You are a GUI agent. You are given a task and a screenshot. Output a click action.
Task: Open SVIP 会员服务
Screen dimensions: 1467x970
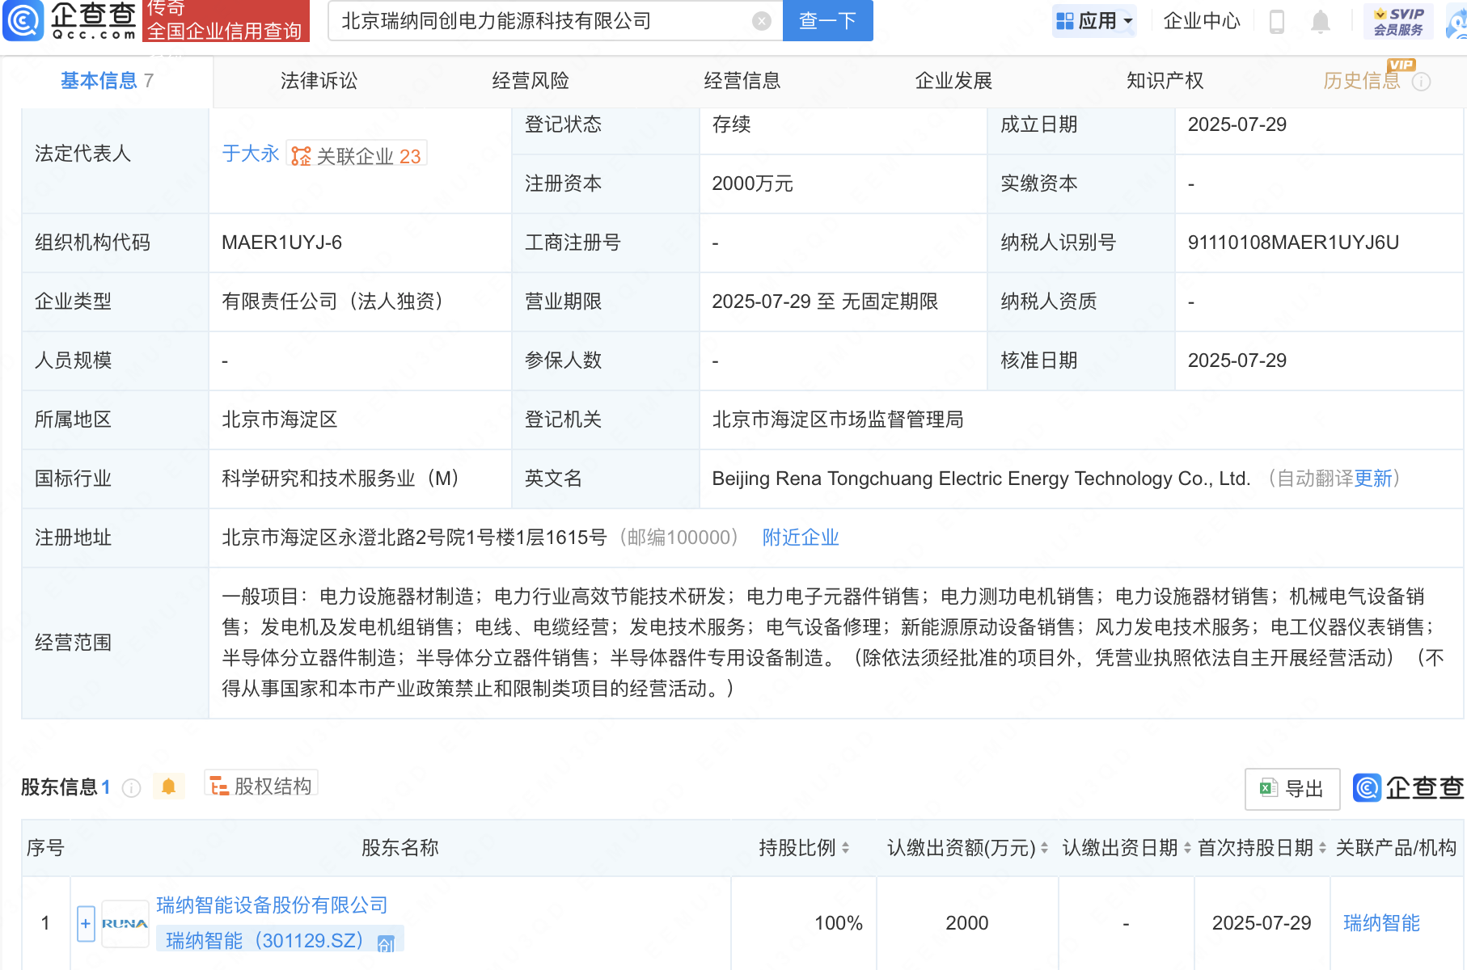click(x=1398, y=21)
